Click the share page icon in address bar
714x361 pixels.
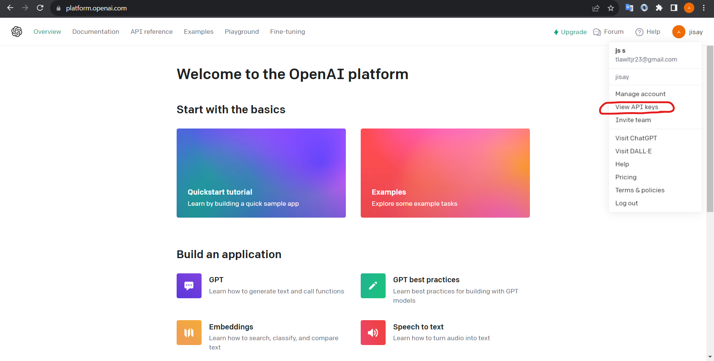tap(596, 8)
